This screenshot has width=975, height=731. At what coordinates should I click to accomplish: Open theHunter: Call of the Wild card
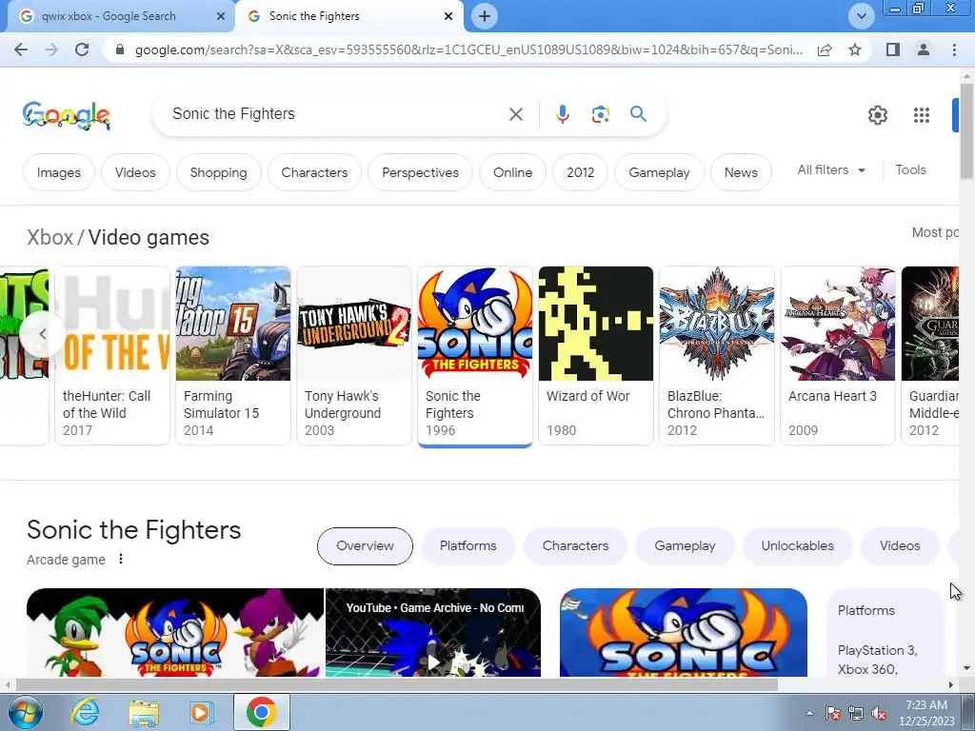(112, 355)
